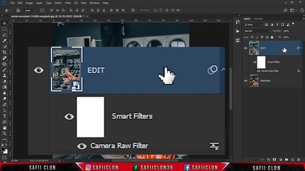Select the Brush tool
This screenshot has width=305, height=171.
click(x=4, y=70)
